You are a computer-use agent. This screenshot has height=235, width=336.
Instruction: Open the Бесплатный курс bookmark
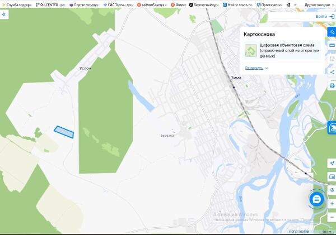click(204, 4)
